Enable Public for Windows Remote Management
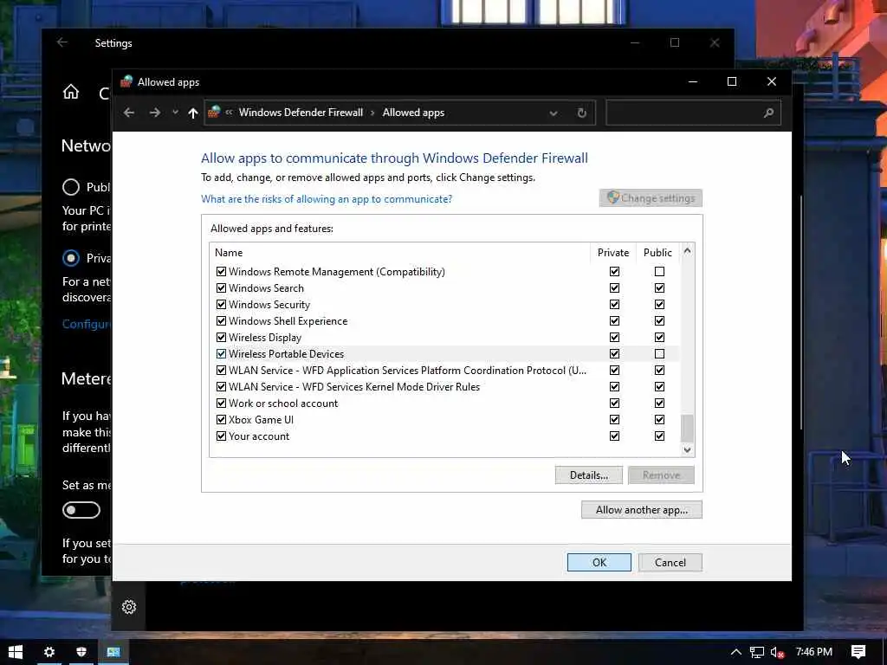The width and height of the screenshot is (887, 665). coord(659,271)
